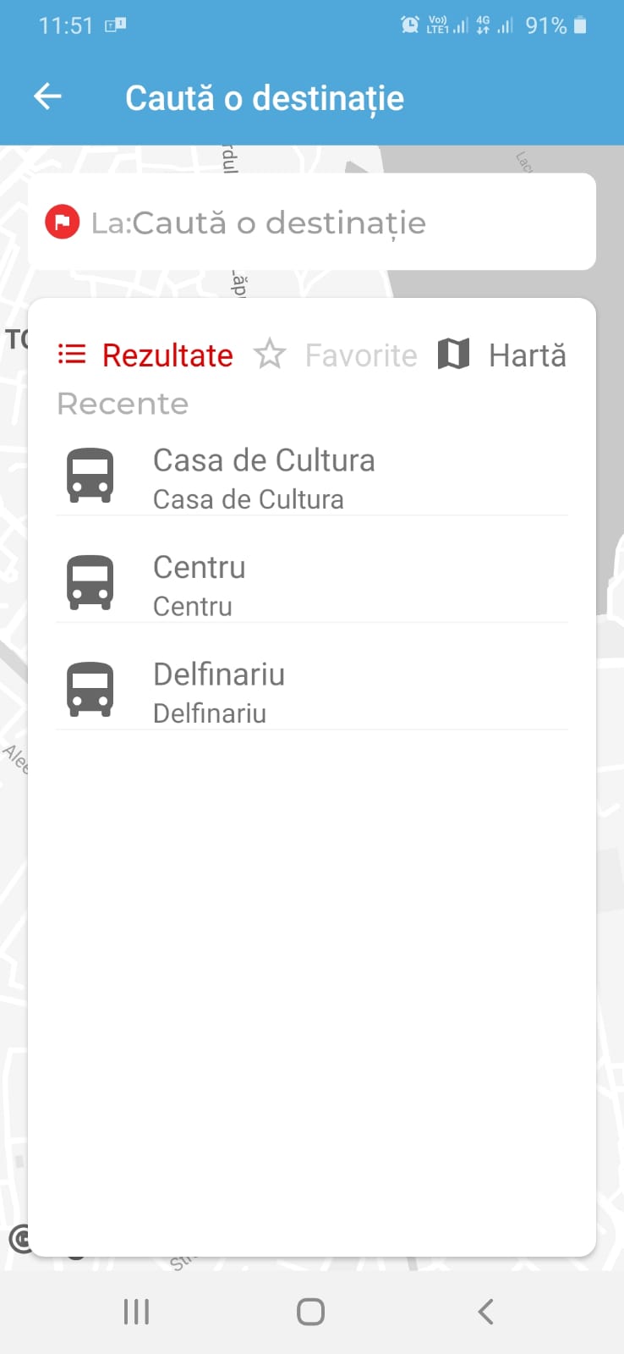Image resolution: width=624 pixels, height=1354 pixels.
Task: Switch to the Favorite tab
Action: [x=336, y=355]
